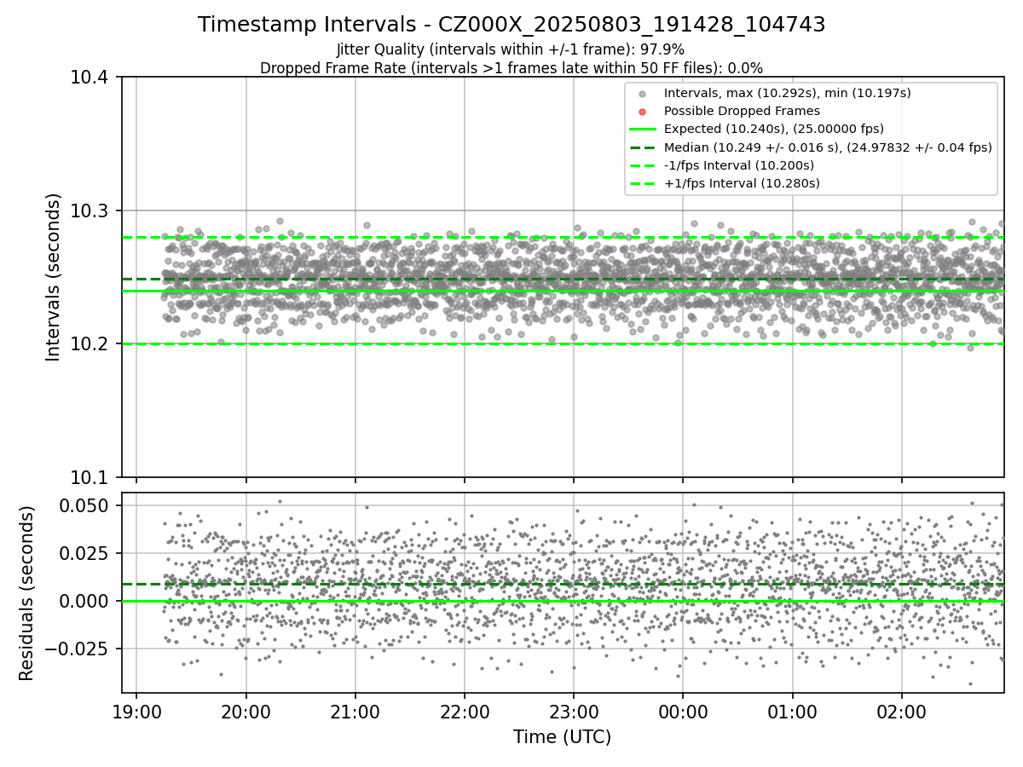Click legend entry 'Possible Dropped Frames'
The image size is (1023, 767).
tap(742, 111)
